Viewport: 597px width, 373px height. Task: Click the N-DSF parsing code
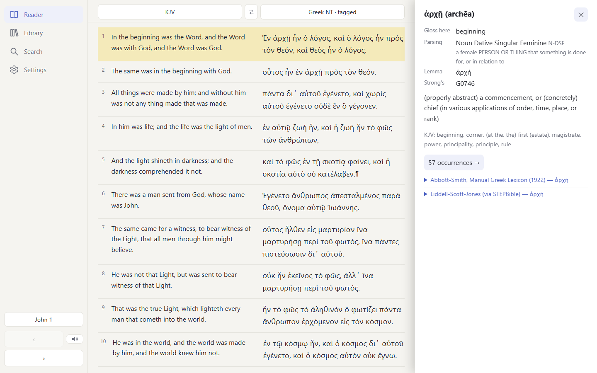[556, 43]
